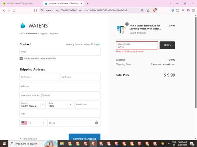The width and height of the screenshot is (197, 147).
Task: Show hidden system tray icons
Action: 169,144
